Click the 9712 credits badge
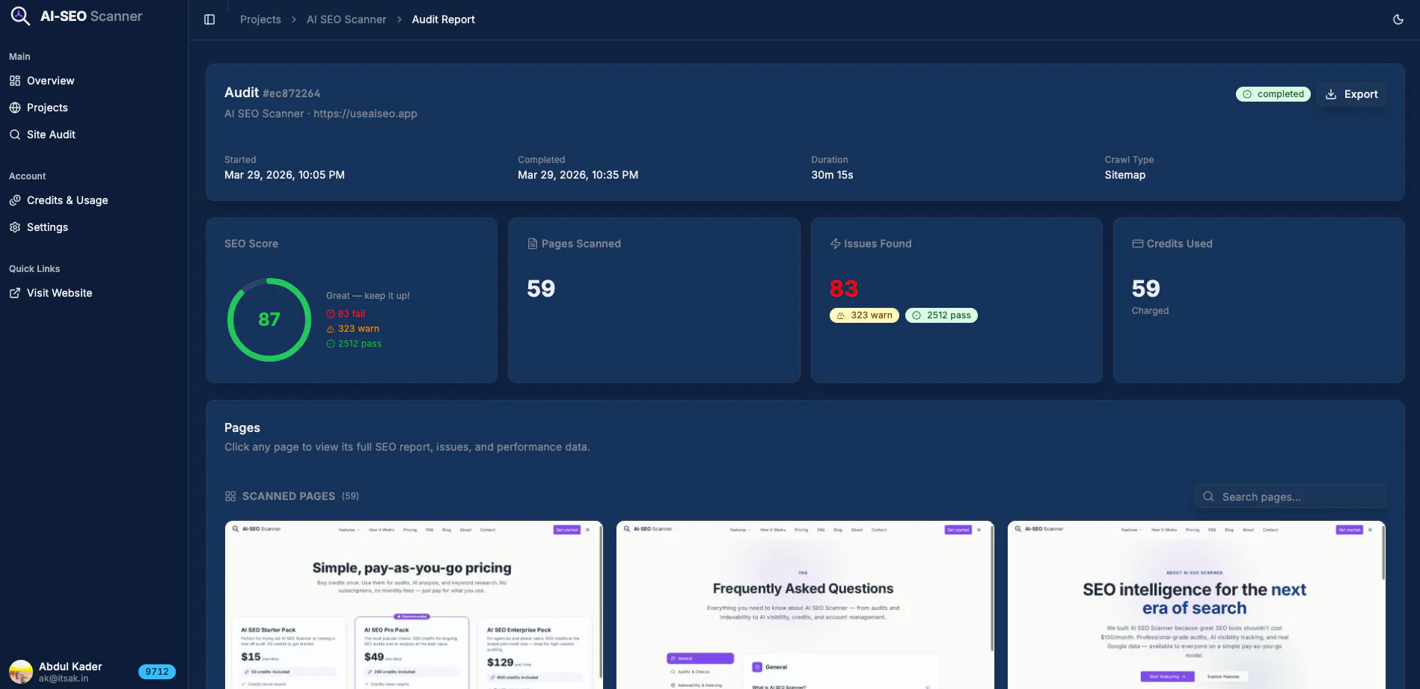 157,672
